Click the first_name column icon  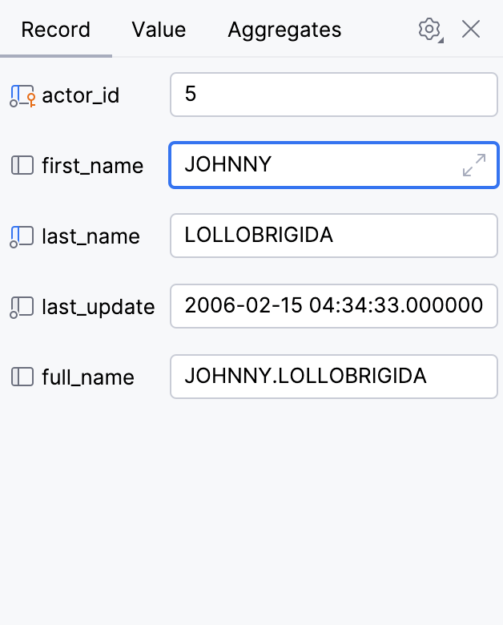coord(22,166)
